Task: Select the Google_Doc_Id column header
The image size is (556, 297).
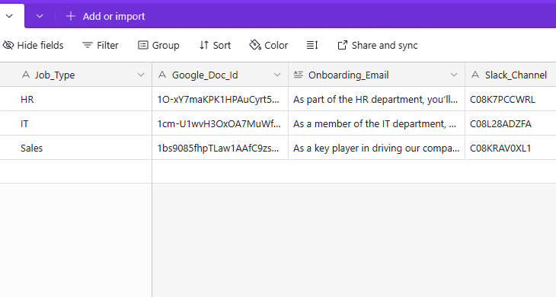Action: [220, 75]
